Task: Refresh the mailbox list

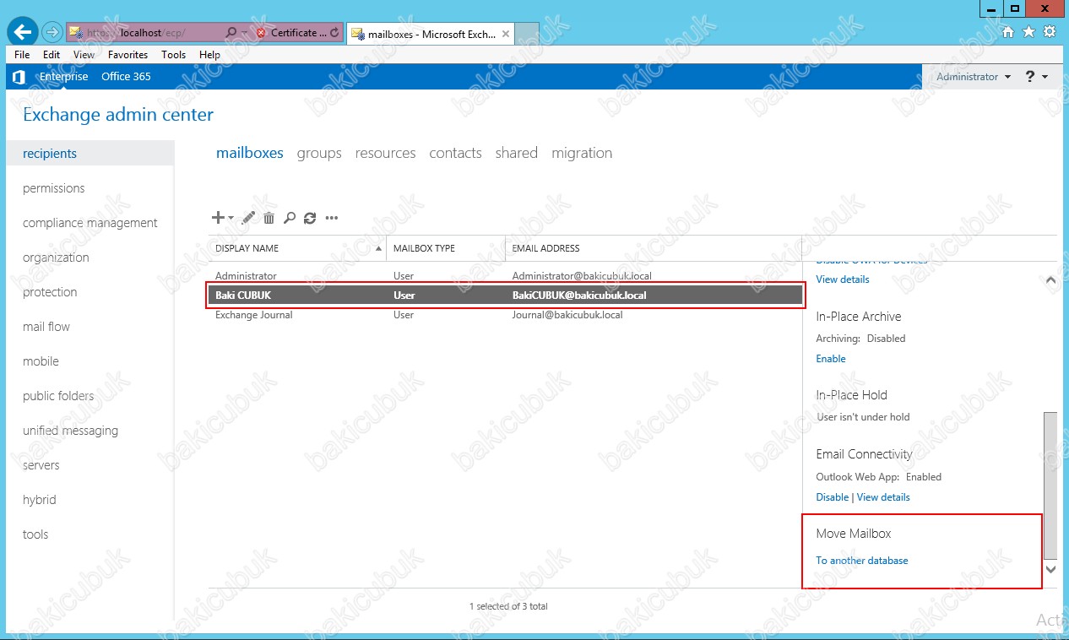Action: click(x=310, y=218)
